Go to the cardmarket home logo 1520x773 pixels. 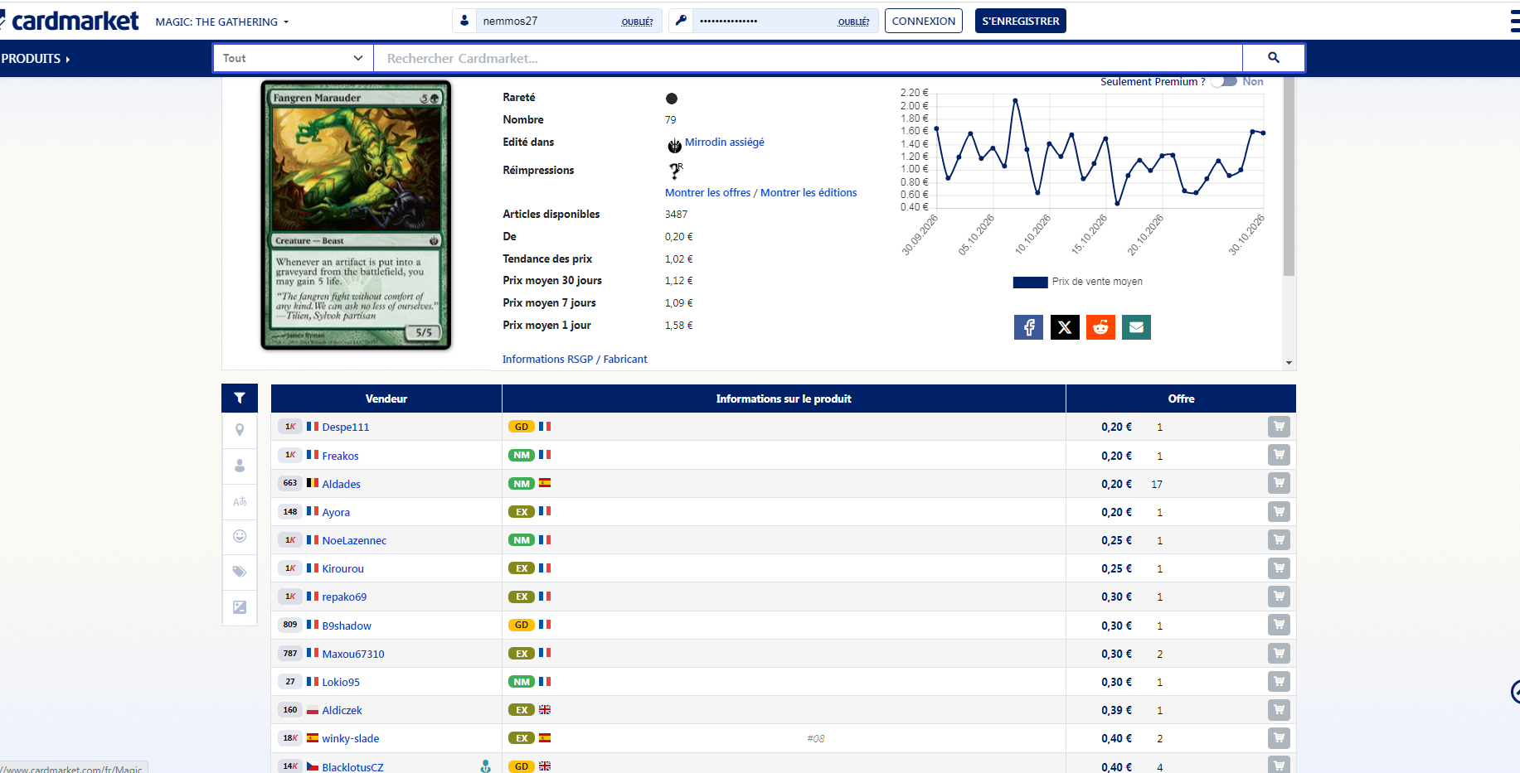(70, 21)
